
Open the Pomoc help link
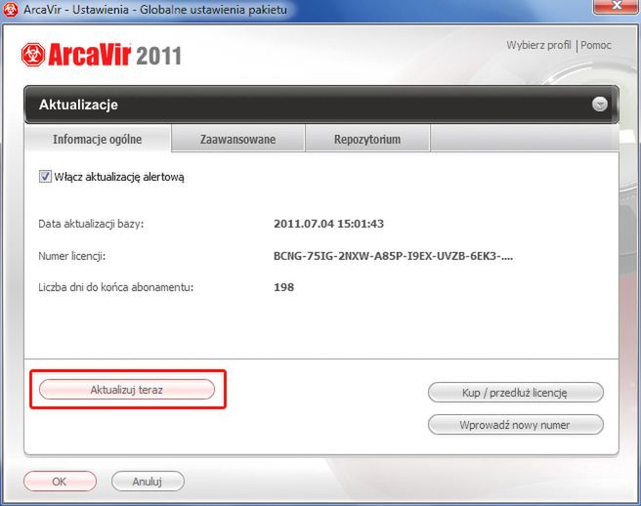[596, 45]
